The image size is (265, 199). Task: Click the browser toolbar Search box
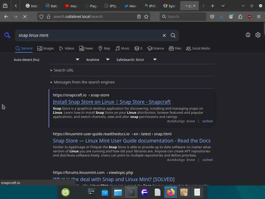coord(183,17)
